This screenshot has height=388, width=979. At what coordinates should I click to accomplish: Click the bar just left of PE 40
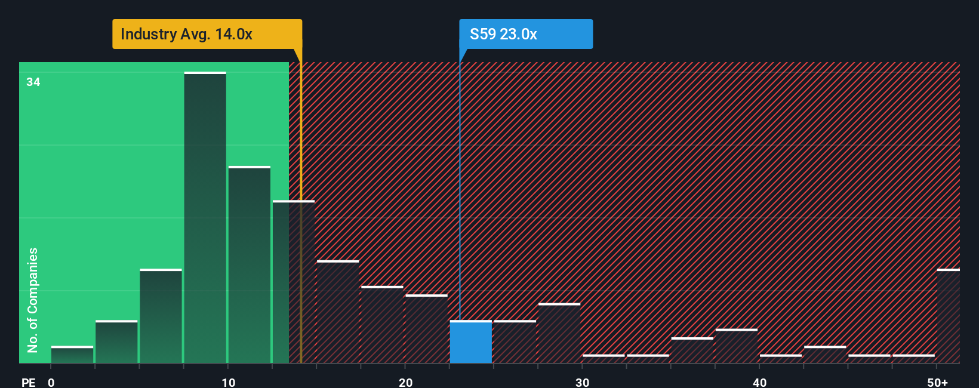tap(737, 346)
